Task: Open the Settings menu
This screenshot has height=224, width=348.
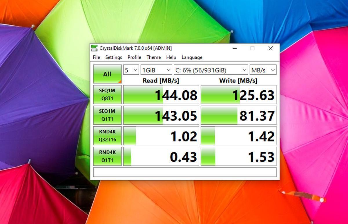Action: point(114,57)
